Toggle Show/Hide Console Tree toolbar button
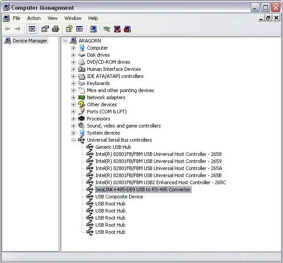Viewport: 283px width, 263px height. point(32,29)
